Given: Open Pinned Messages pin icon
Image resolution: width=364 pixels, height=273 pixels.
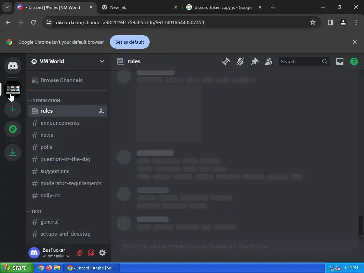Looking at the screenshot, I should (255, 61).
